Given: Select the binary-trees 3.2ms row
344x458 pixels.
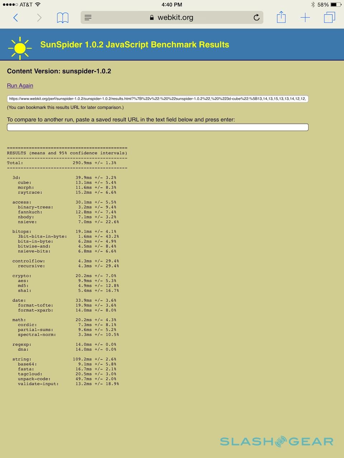Looking at the screenshot, I should point(67,207).
